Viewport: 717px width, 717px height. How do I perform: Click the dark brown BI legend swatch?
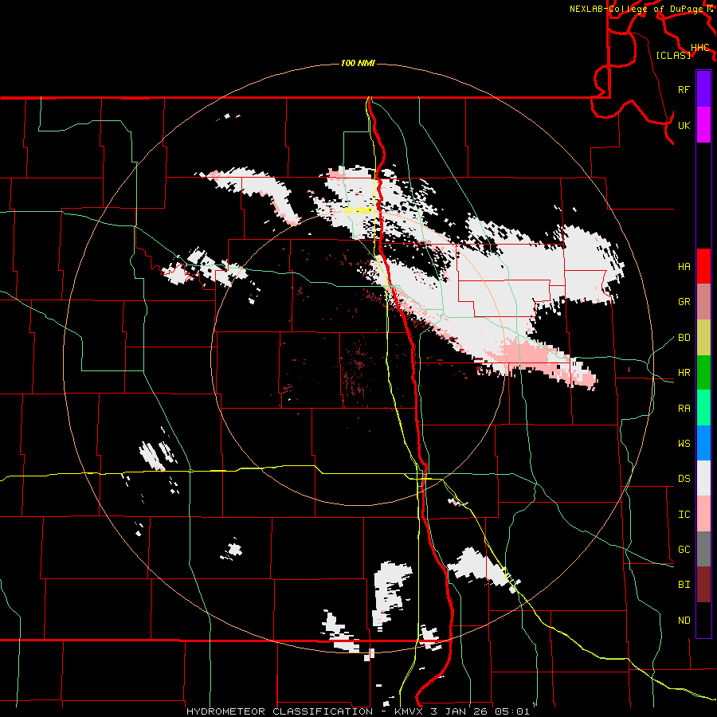tap(703, 585)
